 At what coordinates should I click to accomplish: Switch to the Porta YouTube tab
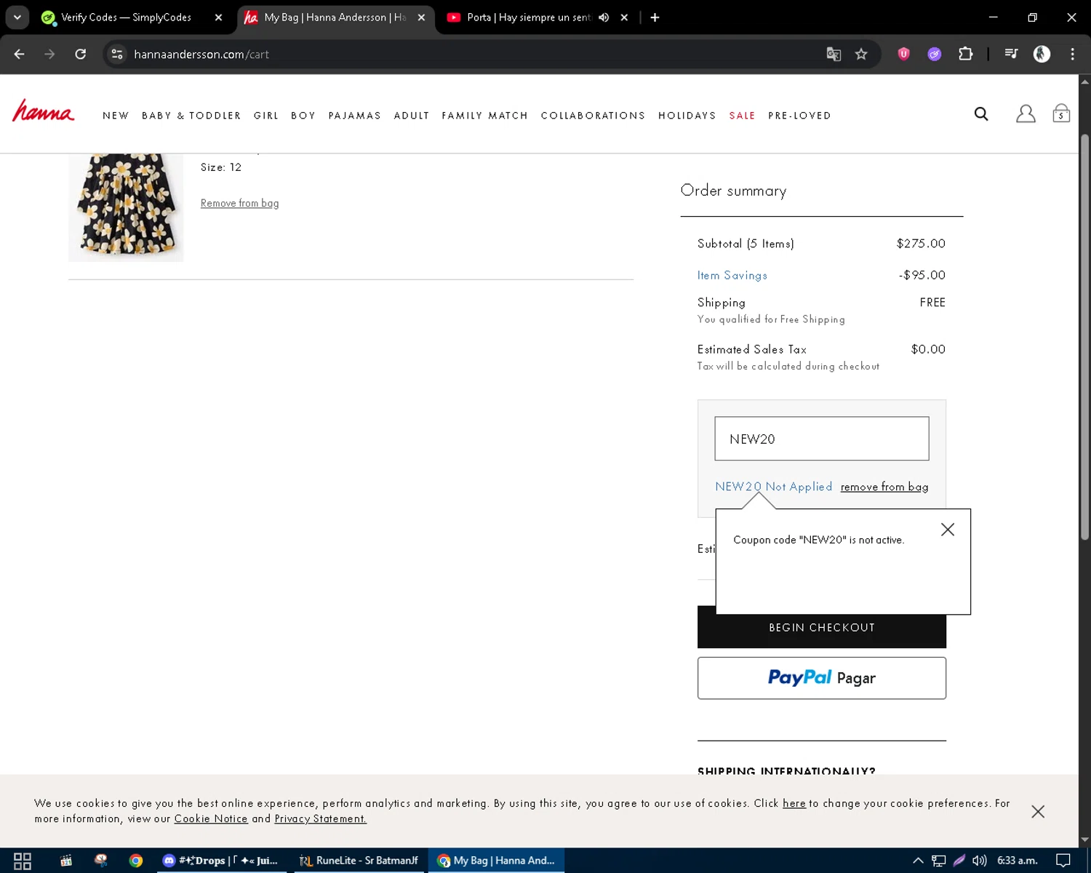coord(529,17)
